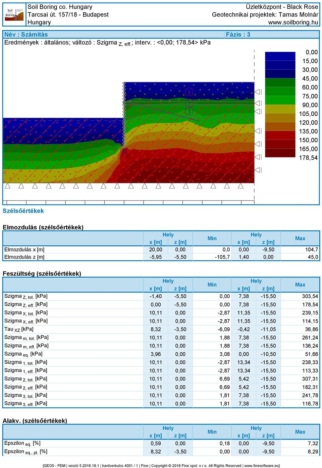Click Szigma Z, tot. max value 303,54
The height and width of the screenshot is (468, 322).
click(310, 296)
